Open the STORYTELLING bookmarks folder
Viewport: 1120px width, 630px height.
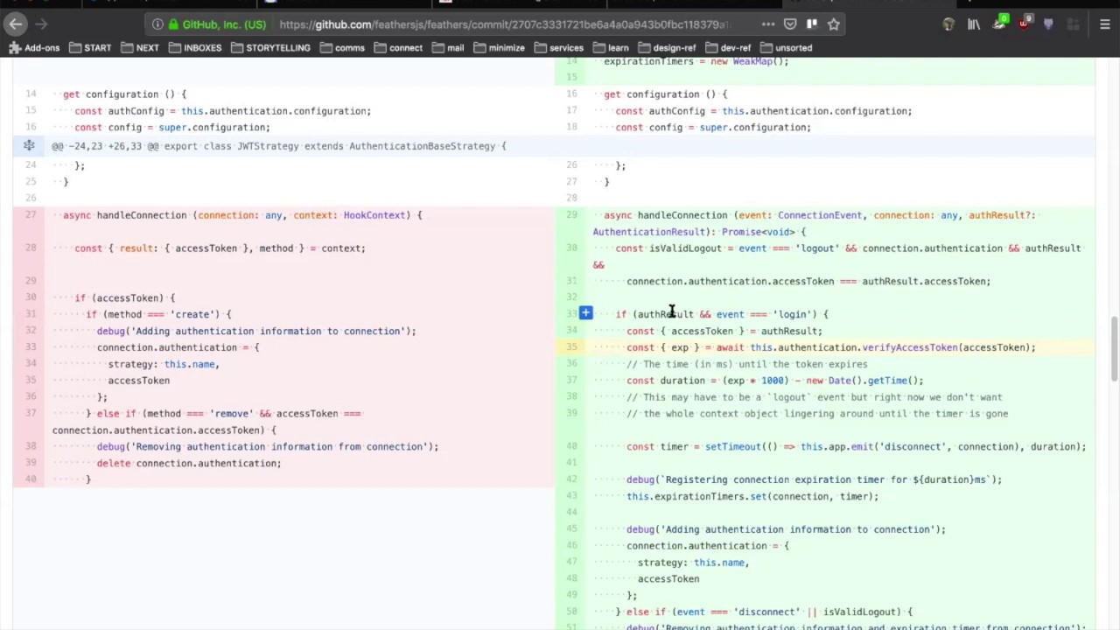[x=270, y=48]
